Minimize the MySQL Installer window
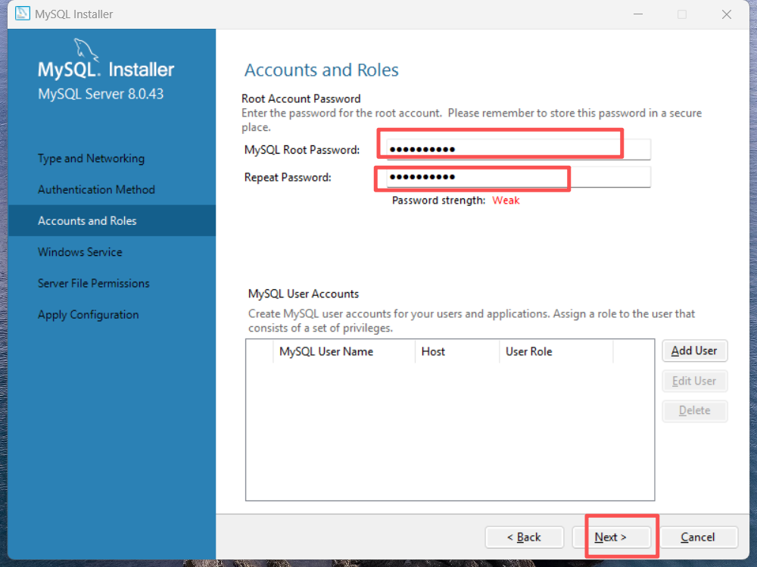 tap(638, 14)
